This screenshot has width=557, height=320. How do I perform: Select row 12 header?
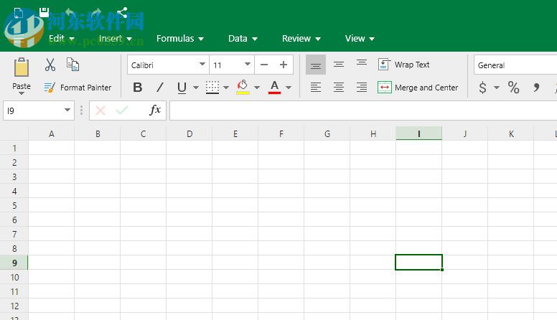tap(14, 306)
